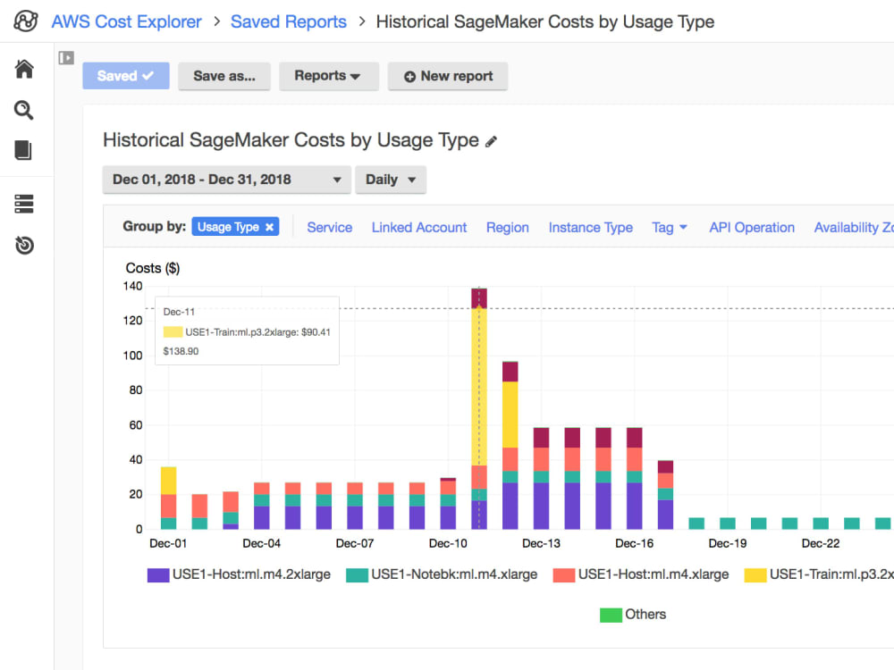
Task: Open the Daily granularity dropdown
Action: point(391,180)
